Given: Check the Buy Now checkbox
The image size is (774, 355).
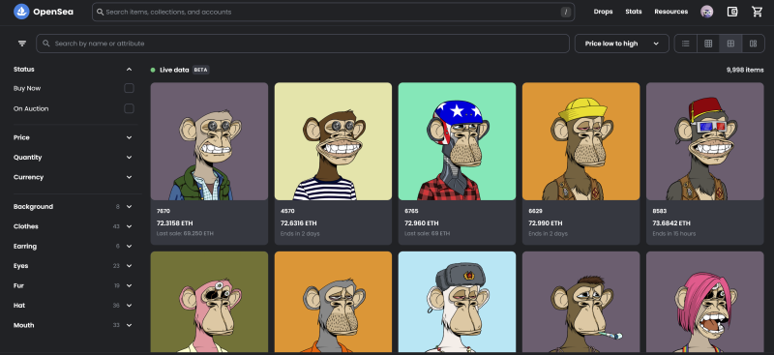Looking at the screenshot, I should tap(129, 88).
